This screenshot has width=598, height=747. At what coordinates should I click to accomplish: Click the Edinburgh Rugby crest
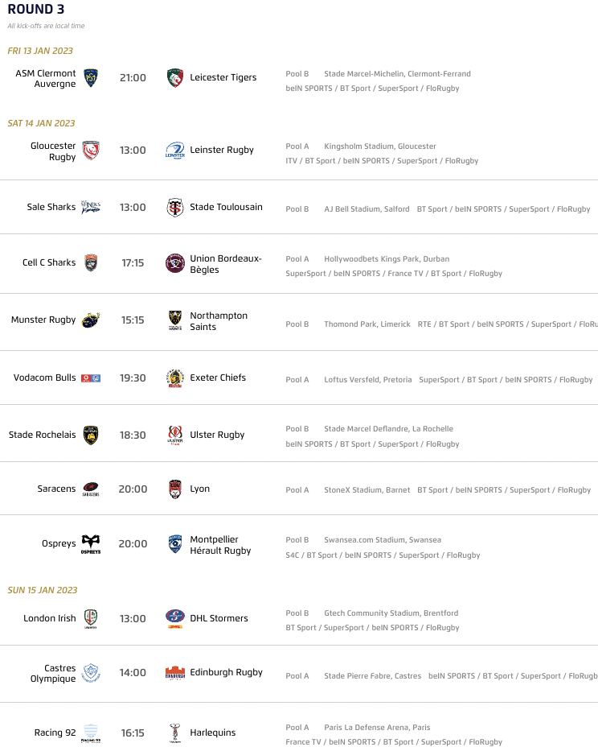coord(174,673)
